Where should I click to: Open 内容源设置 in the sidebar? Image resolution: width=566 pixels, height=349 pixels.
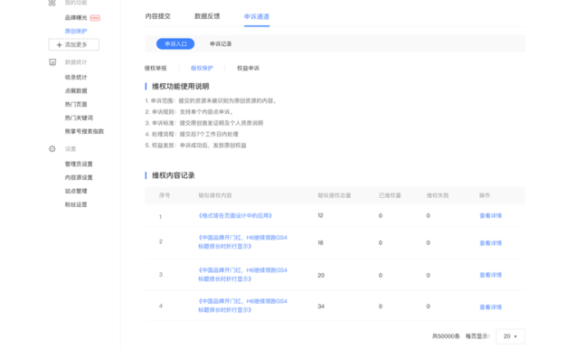(79, 177)
